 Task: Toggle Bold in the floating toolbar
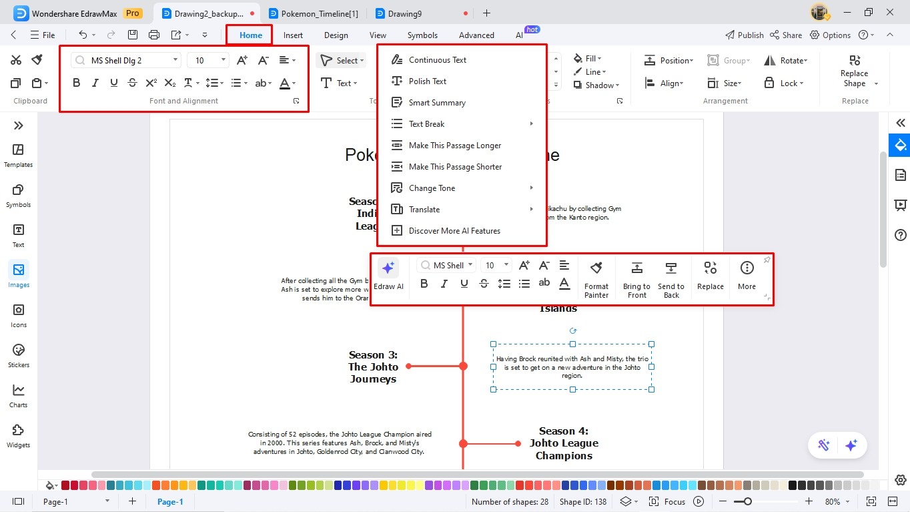(424, 284)
